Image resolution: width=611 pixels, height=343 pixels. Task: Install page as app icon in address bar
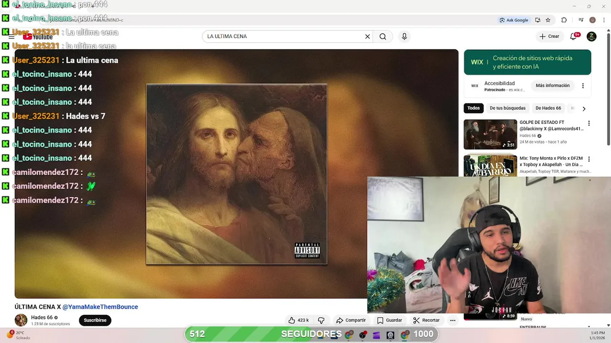(537, 20)
